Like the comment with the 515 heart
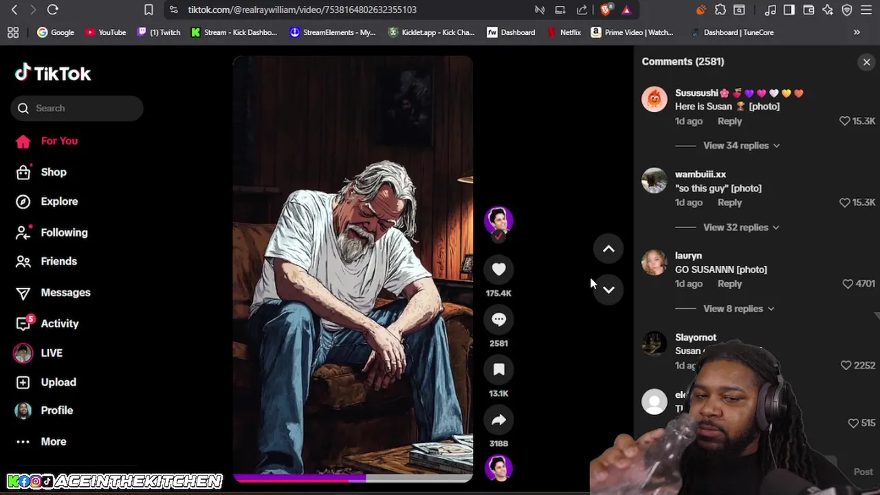This screenshot has height=495, width=880. (852, 423)
